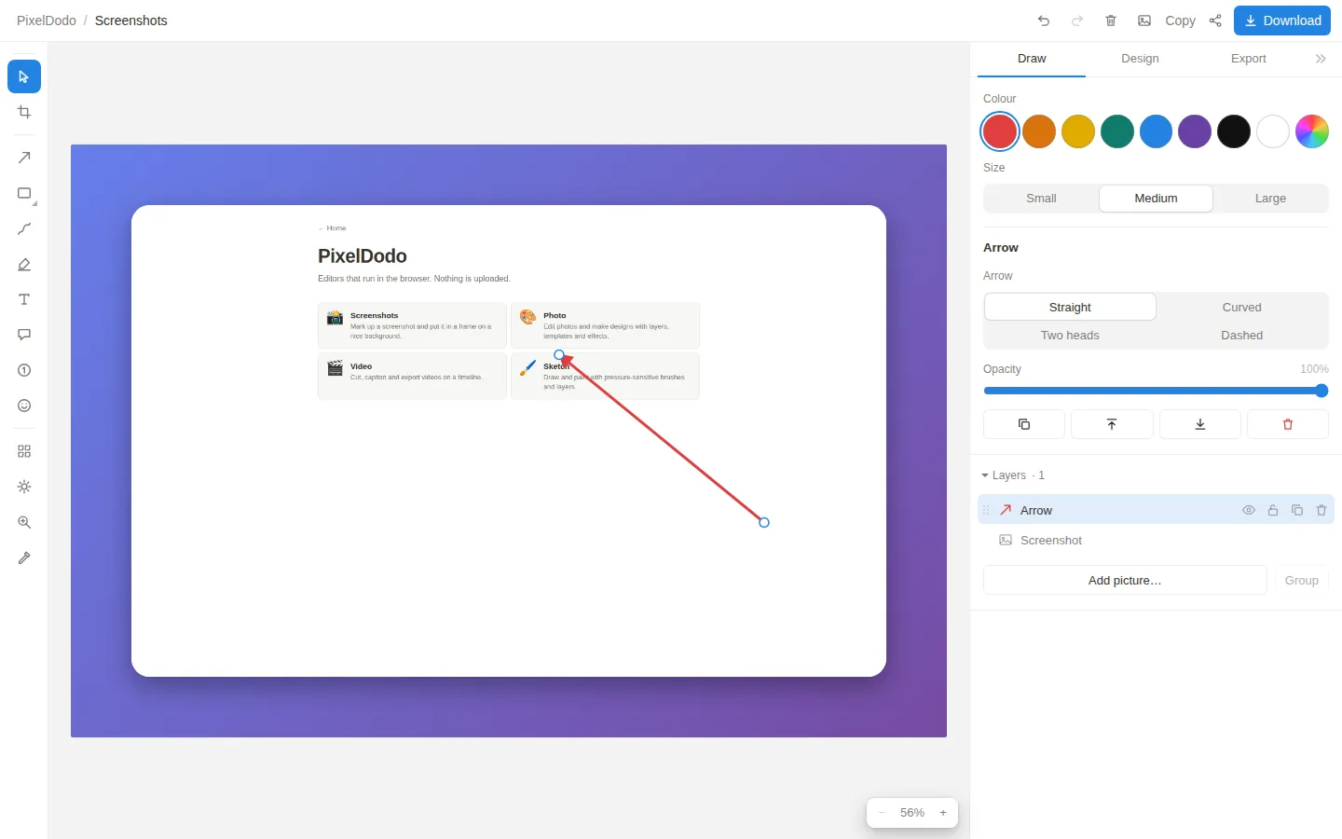
Task: Collapse the right side panel with the chevrons
Action: coord(1321,59)
